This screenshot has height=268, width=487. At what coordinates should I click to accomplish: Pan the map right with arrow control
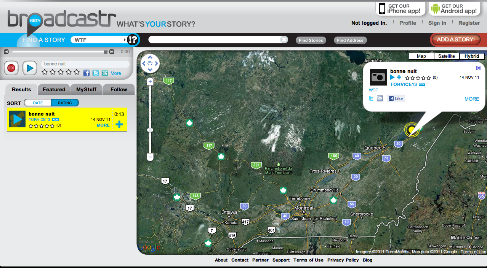pos(156,63)
